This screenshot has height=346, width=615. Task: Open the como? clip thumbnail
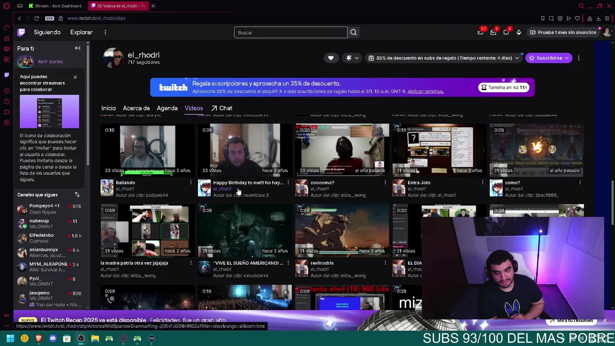(x=537, y=150)
